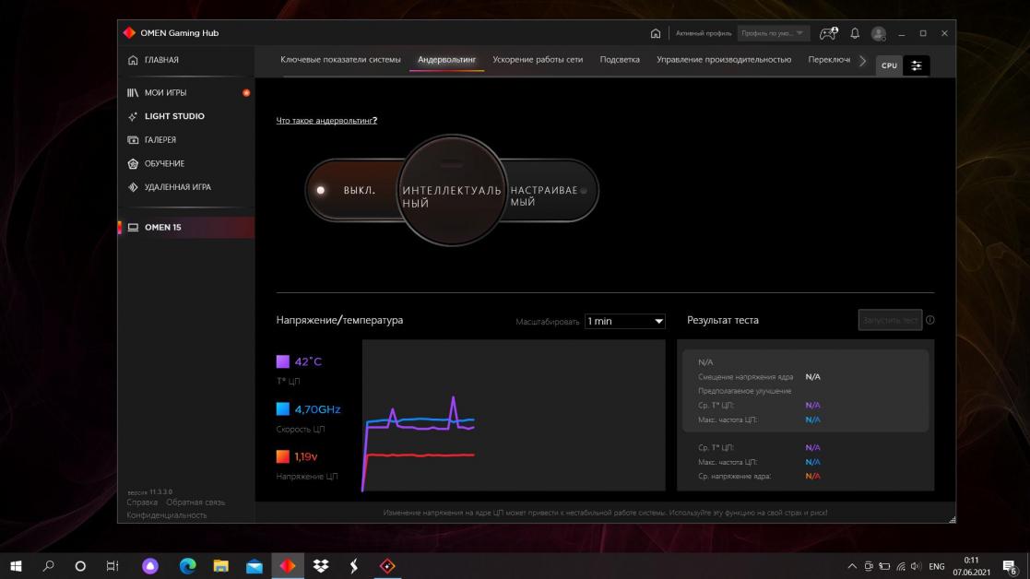Image resolution: width=1030 pixels, height=579 pixels.
Task: Open the taskbar clock showing 0:11
Action: point(972,566)
